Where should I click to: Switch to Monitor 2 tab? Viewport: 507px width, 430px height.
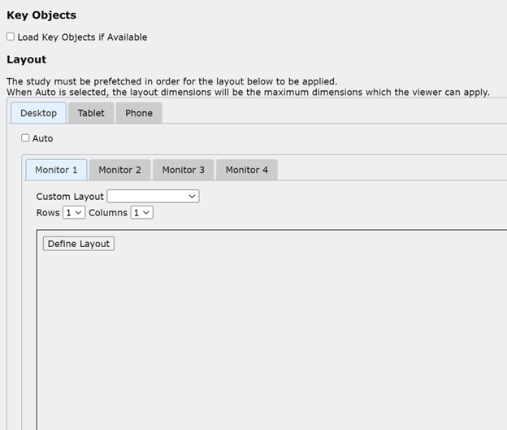coord(119,170)
